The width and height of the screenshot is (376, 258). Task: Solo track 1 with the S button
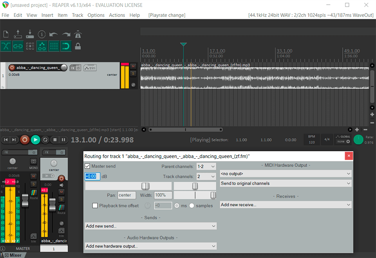coord(133,74)
